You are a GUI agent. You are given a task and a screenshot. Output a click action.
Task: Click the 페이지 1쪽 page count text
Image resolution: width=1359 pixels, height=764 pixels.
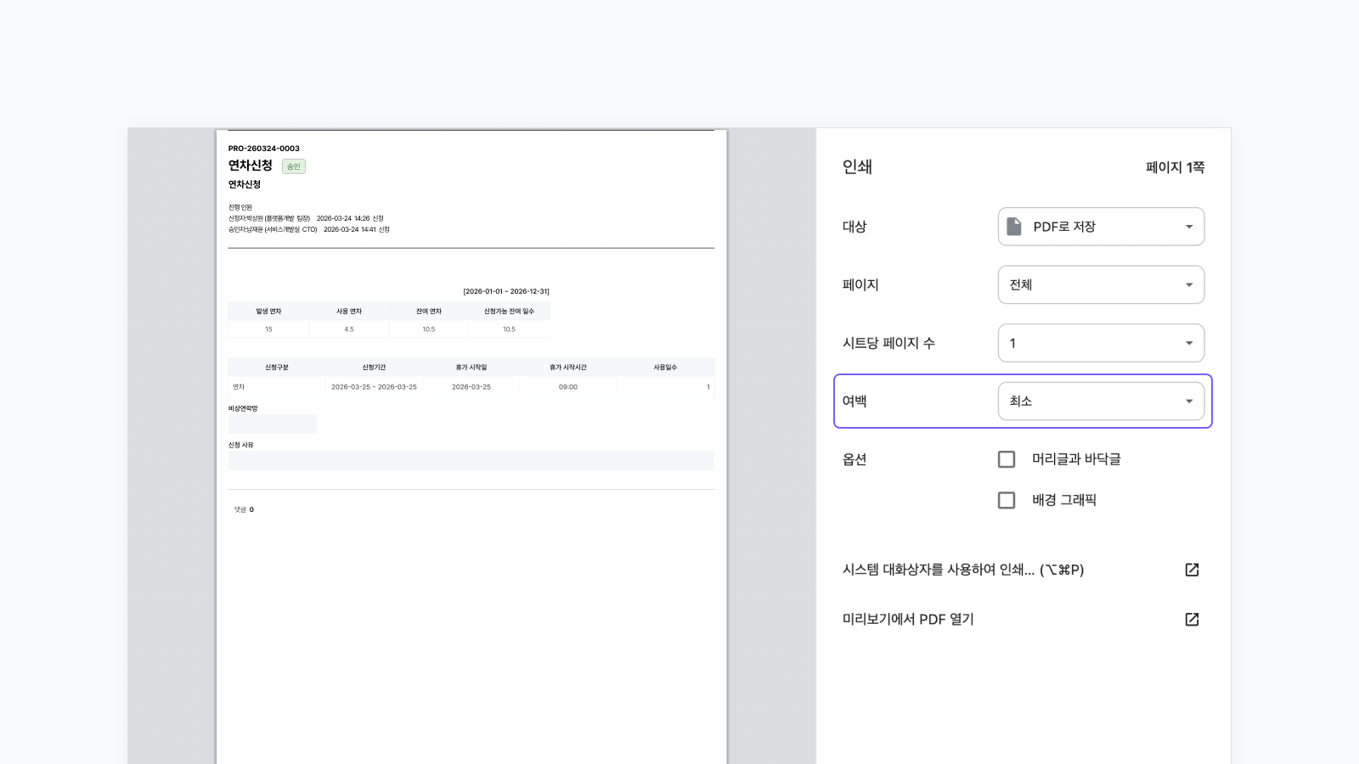point(1175,167)
